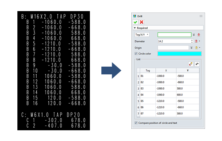This screenshot has width=222, height=141.
Task: Click CAD row B 16 120.0 -668.0
Action: click(x=56, y=103)
